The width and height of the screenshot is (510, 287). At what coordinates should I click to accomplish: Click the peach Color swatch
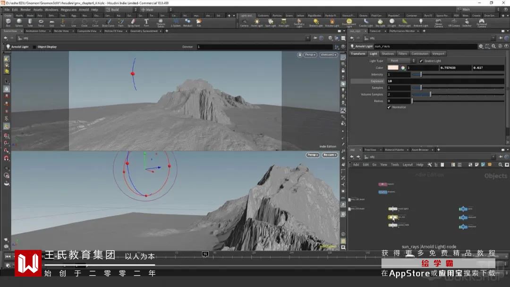(x=393, y=68)
